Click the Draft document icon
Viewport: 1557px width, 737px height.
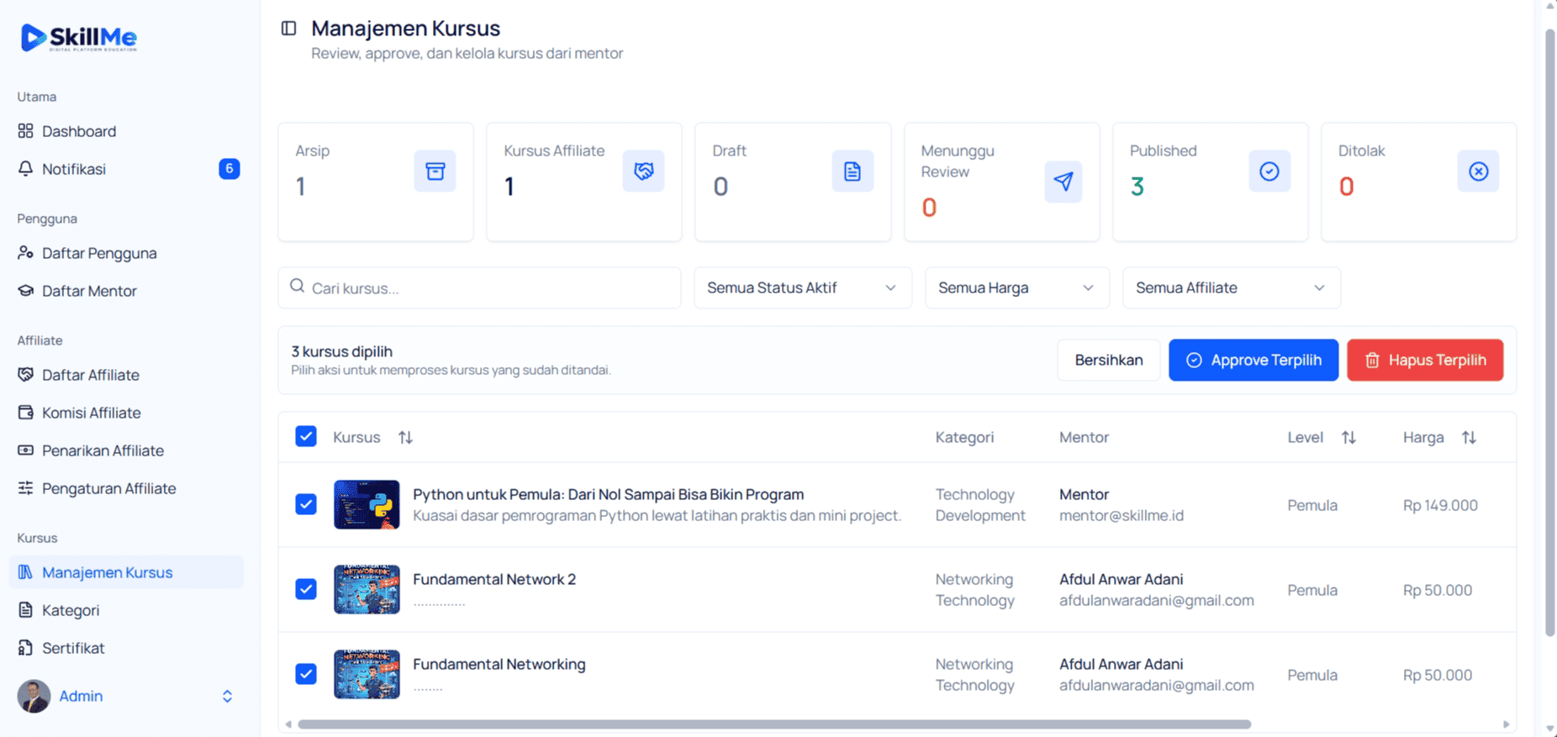tap(852, 171)
